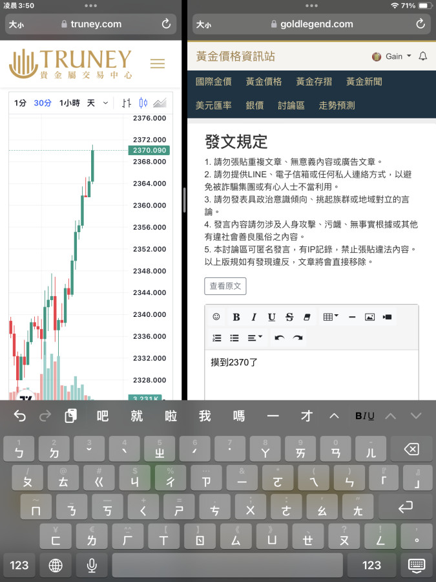Open the Truney hamburger menu
The image size is (436, 582).
(158, 63)
